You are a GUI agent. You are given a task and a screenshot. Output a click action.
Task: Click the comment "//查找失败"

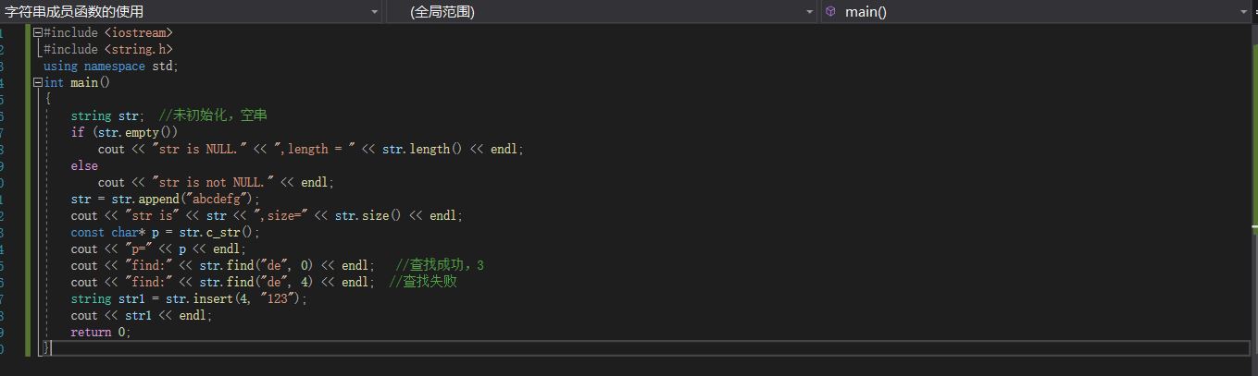(x=422, y=282)
